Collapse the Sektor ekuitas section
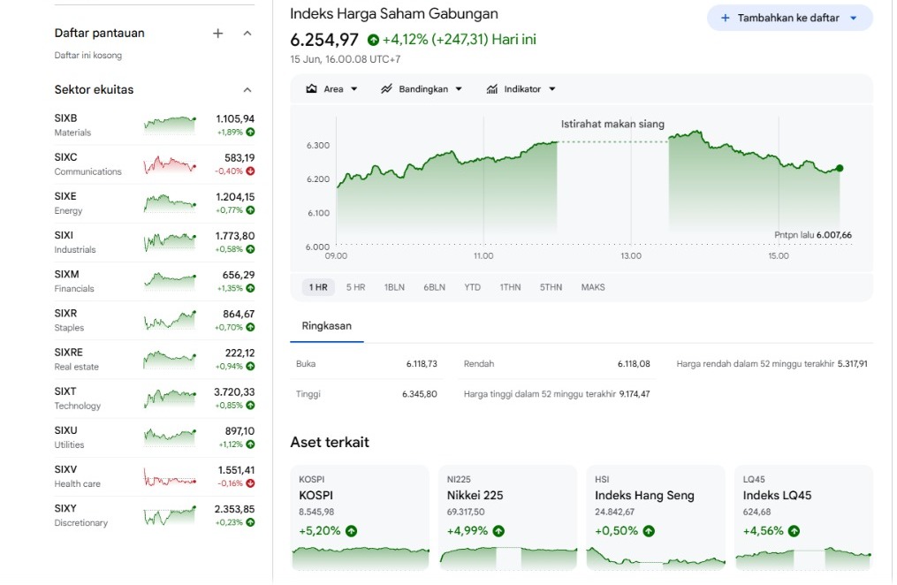 tap(247, 90)
